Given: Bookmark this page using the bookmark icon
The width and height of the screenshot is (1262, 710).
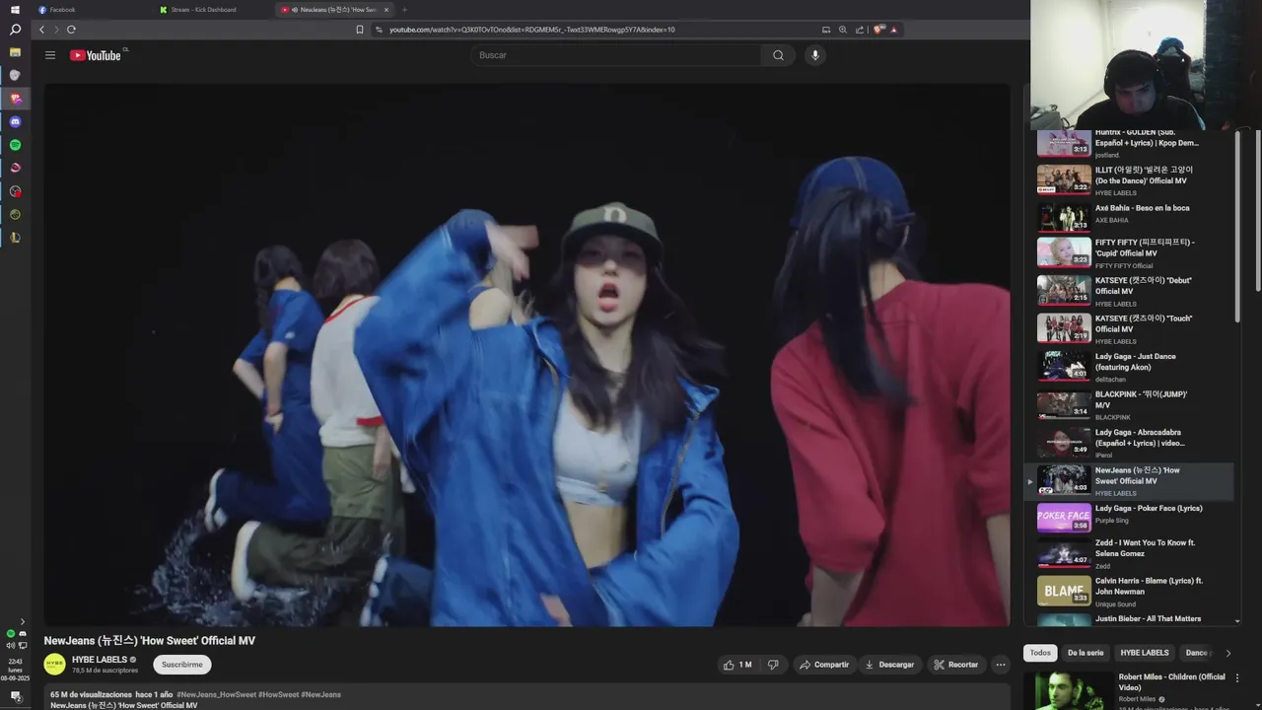Looking at the screenshot, I should 360,30.
